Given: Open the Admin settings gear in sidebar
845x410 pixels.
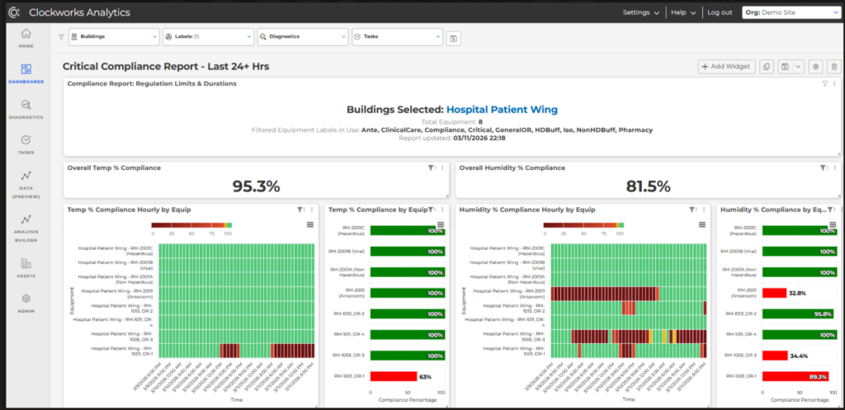Looking at the screenshot, I should [x=26, y=302].
